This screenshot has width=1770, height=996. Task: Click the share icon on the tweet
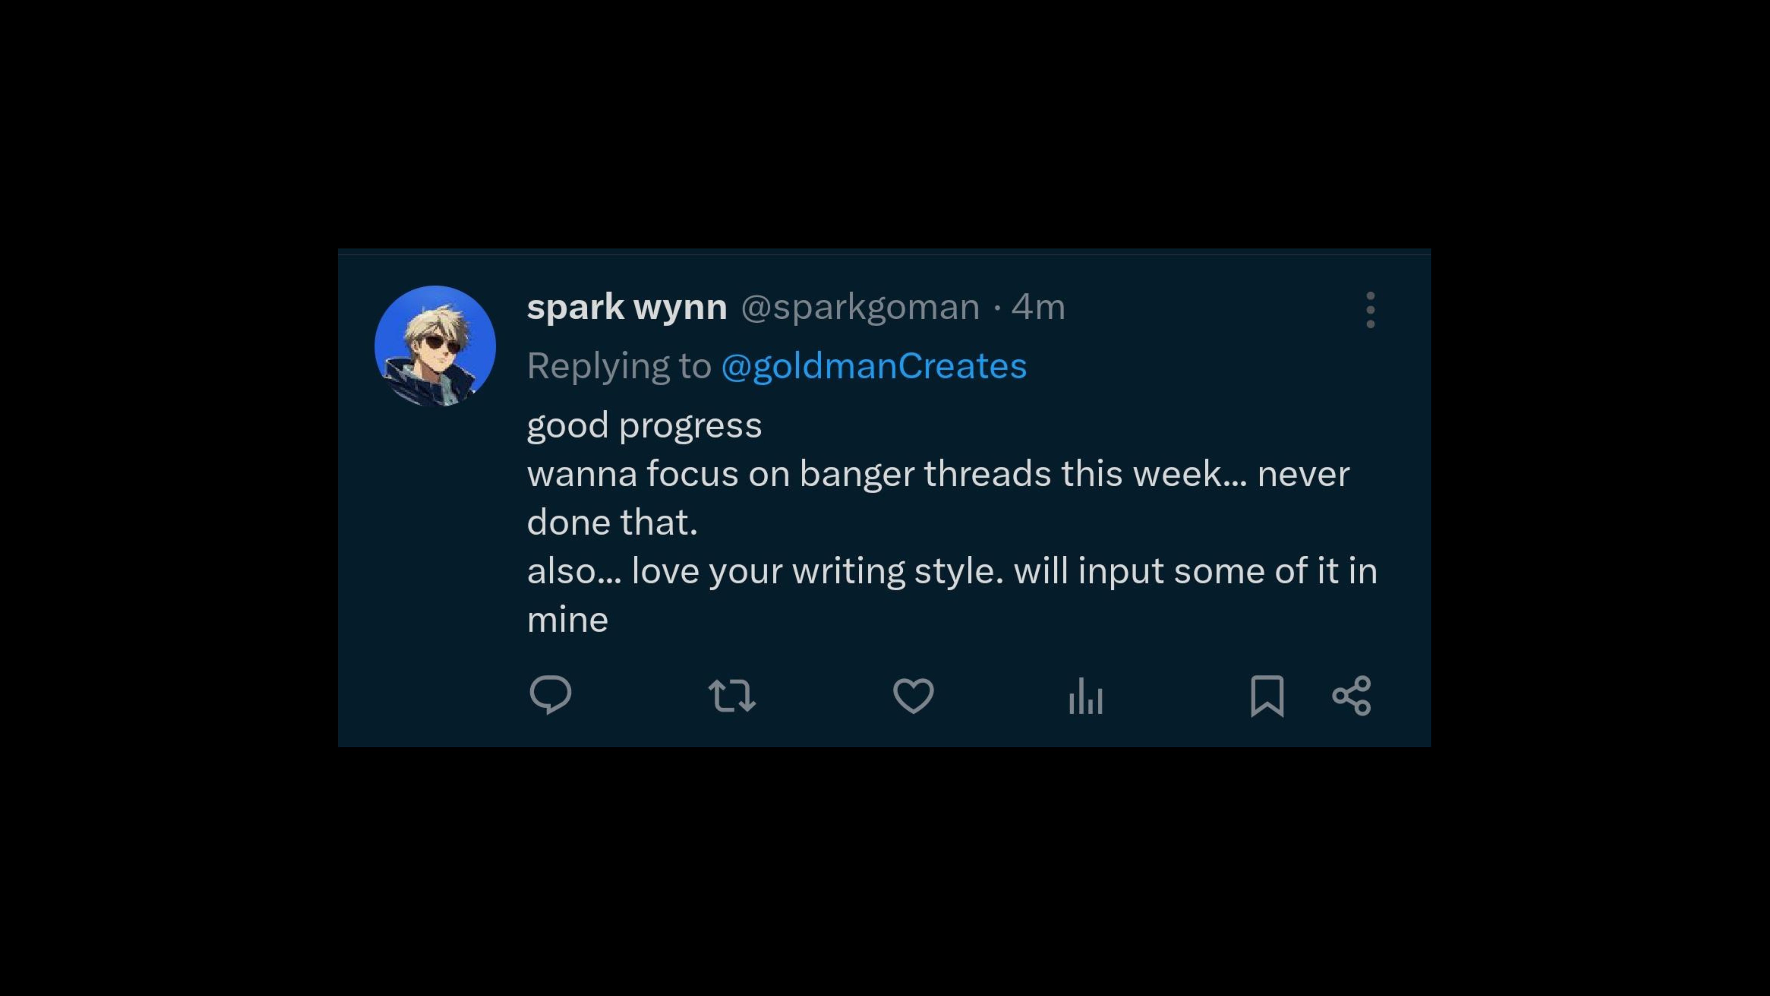pyautogui.click(x=1352, y=696)
